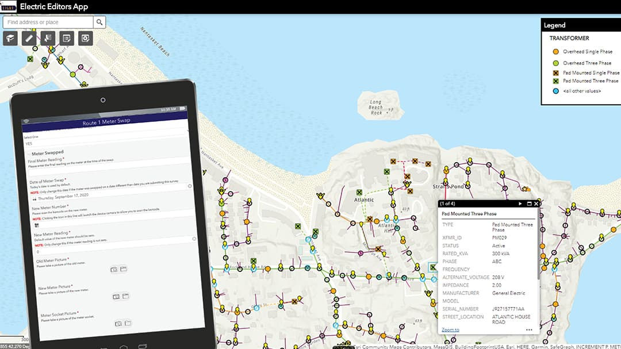This screenshot has width=621, height=349.
Task: Click the camera icon for Meter Socket Picture
Action: (118, 323)
